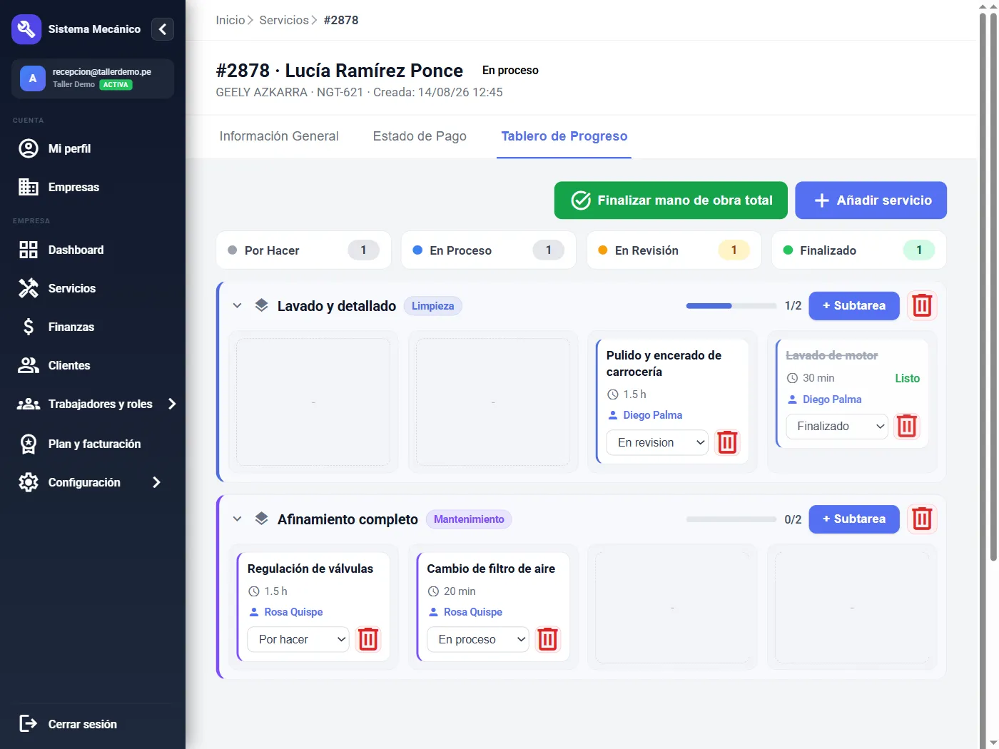
Task: Click the Cerrar sesión exit icon
Action: click(x=29, y=724)
